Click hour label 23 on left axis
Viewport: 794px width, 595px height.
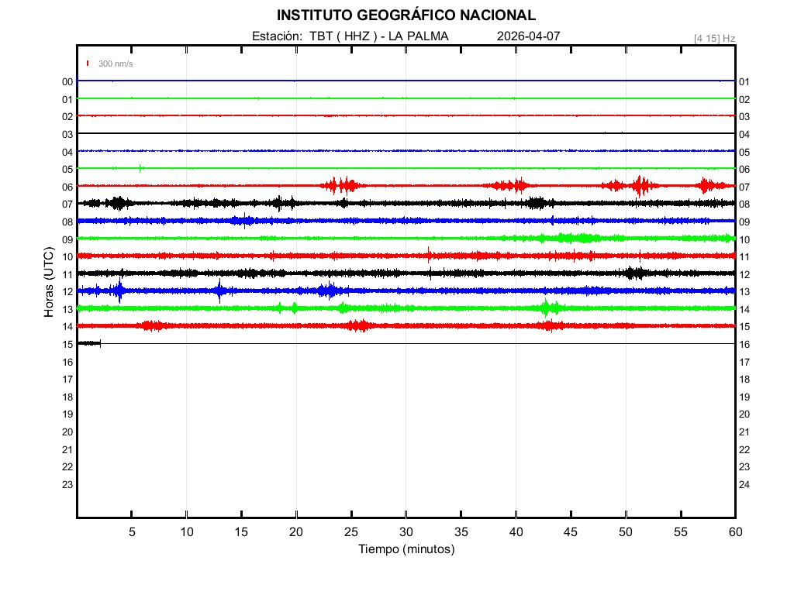click(67, 484)
